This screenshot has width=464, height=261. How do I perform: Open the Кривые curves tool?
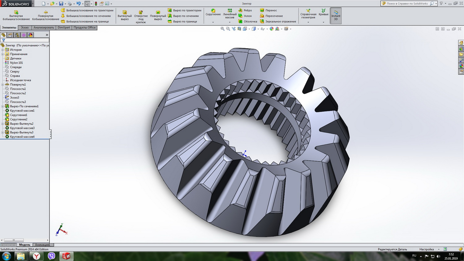tap(324, 12)
